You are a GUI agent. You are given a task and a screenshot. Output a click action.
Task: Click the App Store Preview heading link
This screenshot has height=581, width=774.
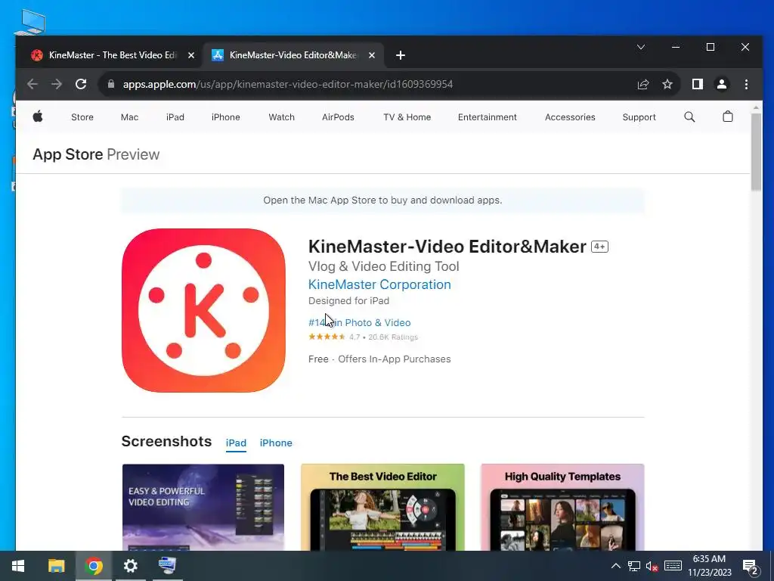point(96,154)
